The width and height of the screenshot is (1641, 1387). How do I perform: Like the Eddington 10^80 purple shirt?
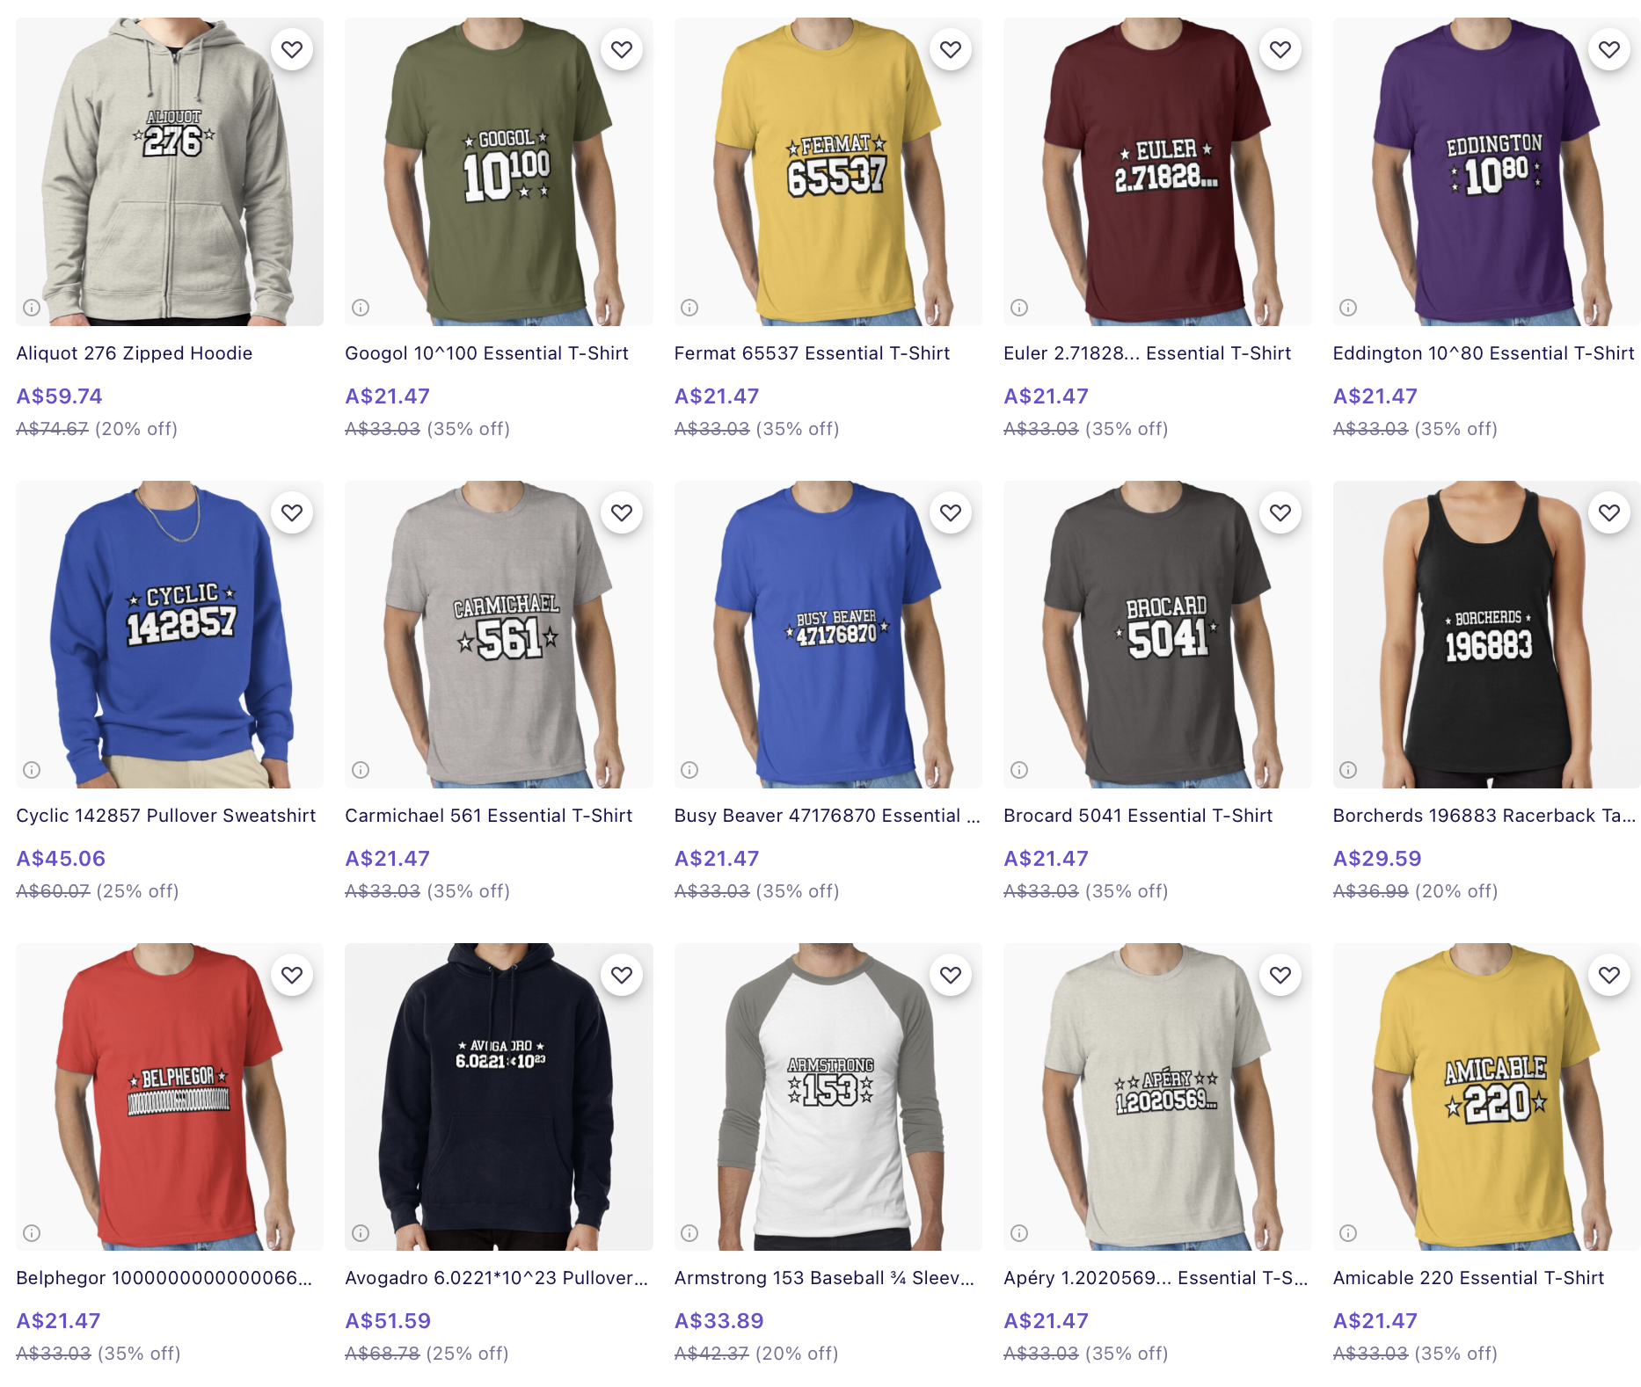(1609, 50)
